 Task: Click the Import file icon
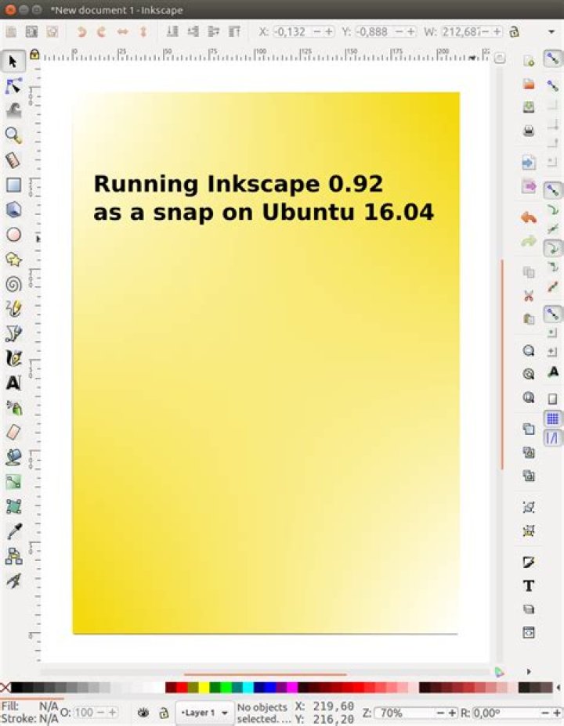click(x=528, y=163)
